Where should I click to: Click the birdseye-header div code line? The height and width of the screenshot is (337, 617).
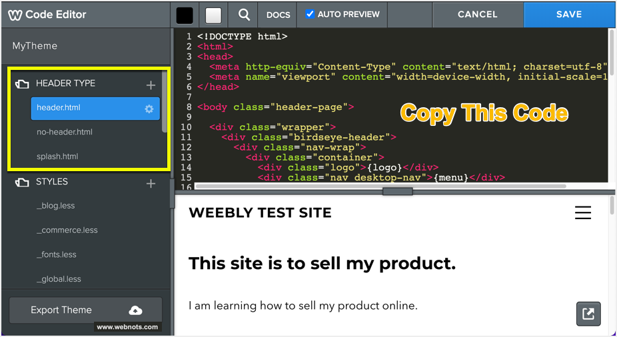pyautogui.click(x=308, y=137)
